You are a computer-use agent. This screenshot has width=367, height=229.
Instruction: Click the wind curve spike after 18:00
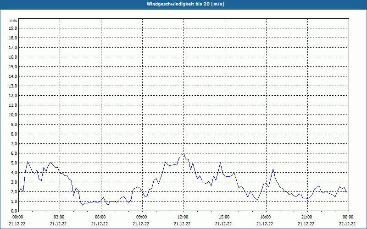pos(273,169)
